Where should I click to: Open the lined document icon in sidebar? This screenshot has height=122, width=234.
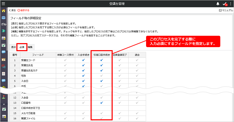(x=3, y=74)
